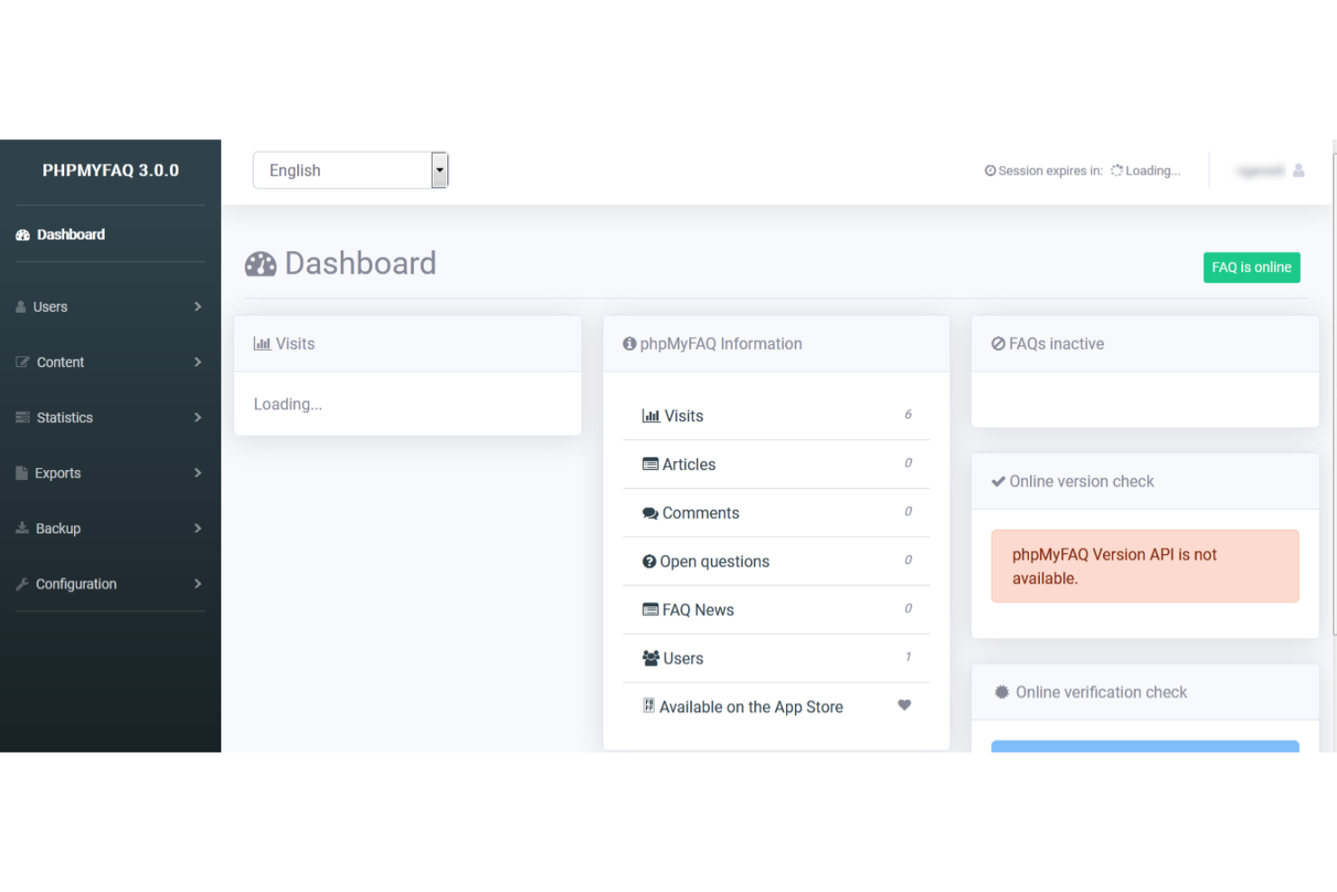
Task: Click the user profile icon at top right
Action: [x=1298, y=170]
